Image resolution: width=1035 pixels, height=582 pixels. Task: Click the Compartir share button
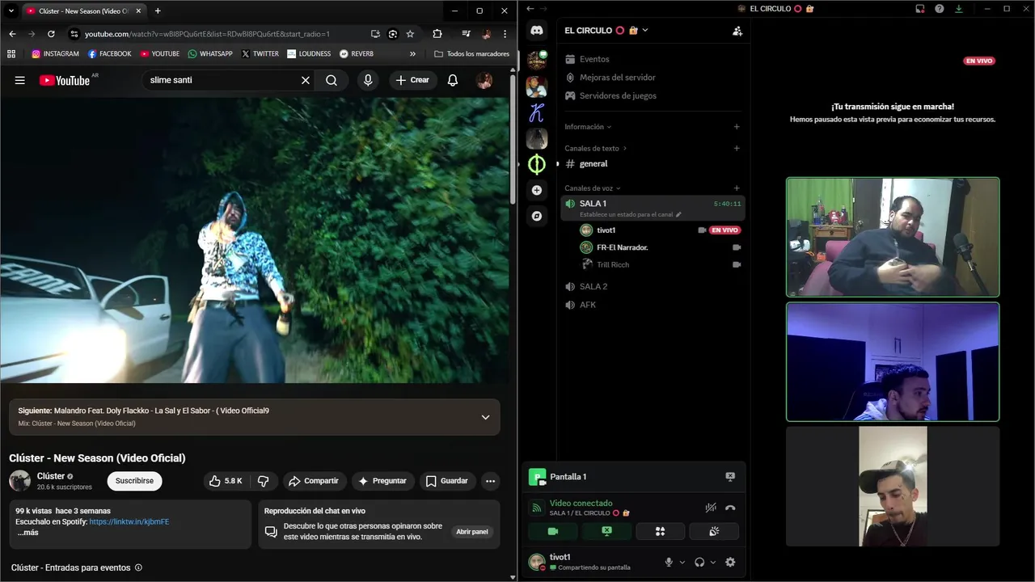[x=314, y=481]
